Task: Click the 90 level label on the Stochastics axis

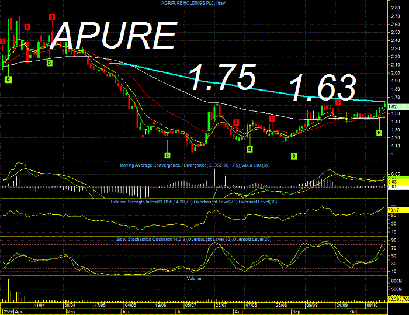Action: (x=394, y=240)
